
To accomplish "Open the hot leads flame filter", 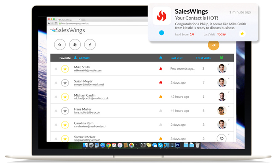I will click(x=75, y=45).
